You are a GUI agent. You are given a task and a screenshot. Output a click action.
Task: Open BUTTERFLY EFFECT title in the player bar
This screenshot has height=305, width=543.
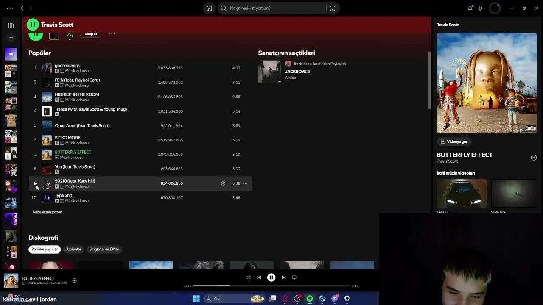[38, 278]
